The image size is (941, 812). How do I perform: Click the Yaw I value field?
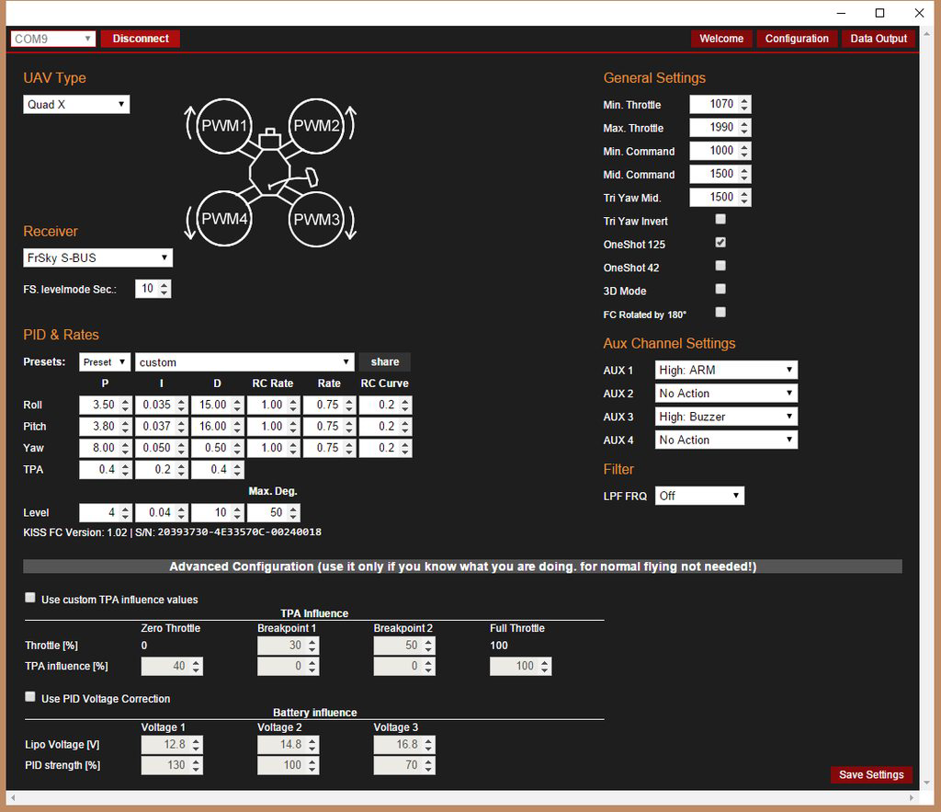(x=162, y=449)
